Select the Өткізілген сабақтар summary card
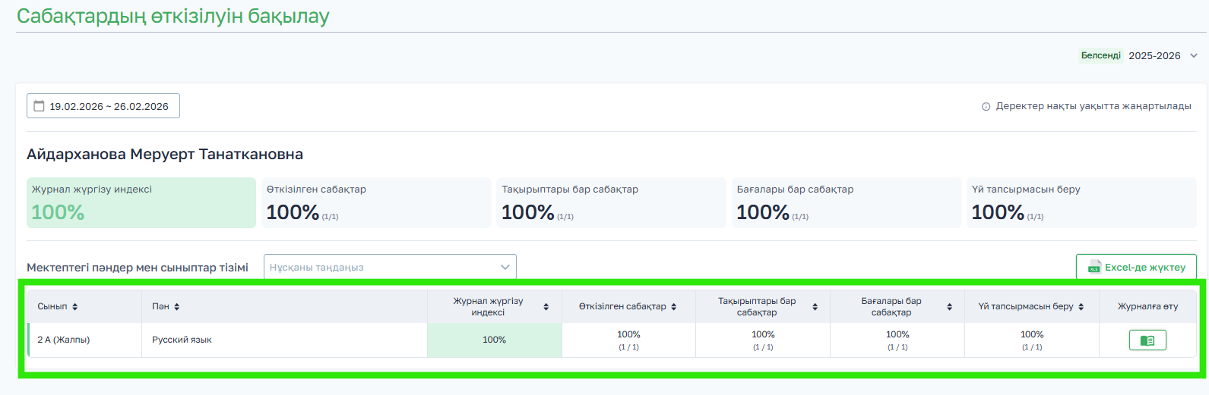The image size is (1209, 395). tap(376, 202)
